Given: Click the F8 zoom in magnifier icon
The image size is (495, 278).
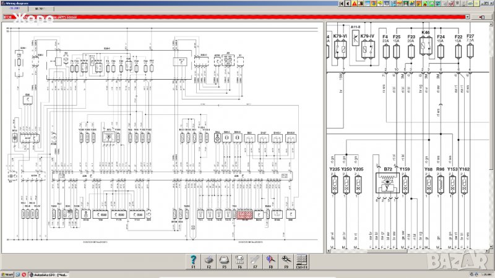Looking at the screenshot, I should pyautogui.click(x=270, y=259).
